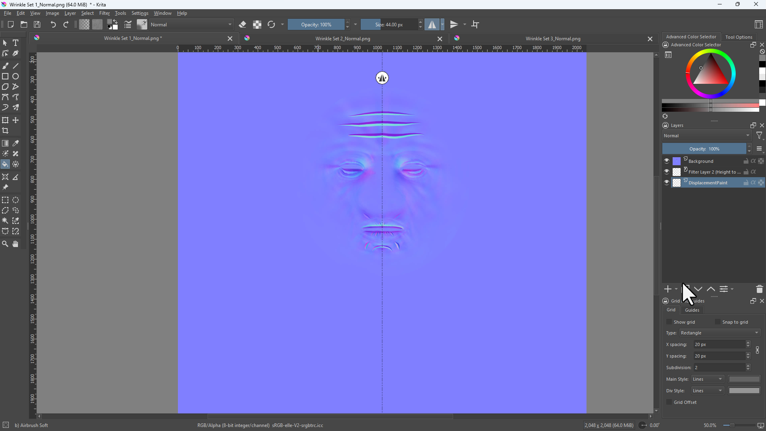Image resolution: width=766 pixels, height=431 pixels.
Task: Expand the horizontal mirror options arrow
Action: [x=442, y=24]
